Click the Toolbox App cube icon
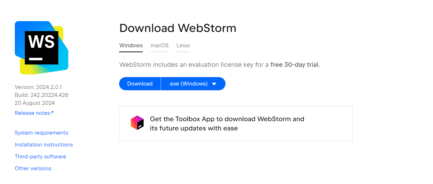The width and height of the screenshot is (433, 184). [x=137, y=123]
